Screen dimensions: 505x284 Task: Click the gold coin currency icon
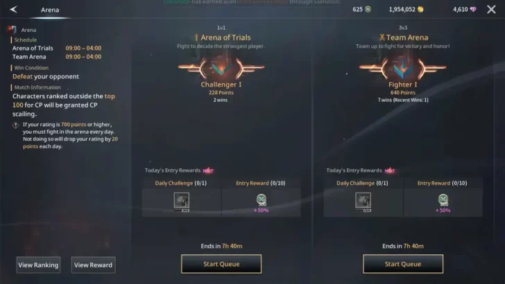point(420,9)
